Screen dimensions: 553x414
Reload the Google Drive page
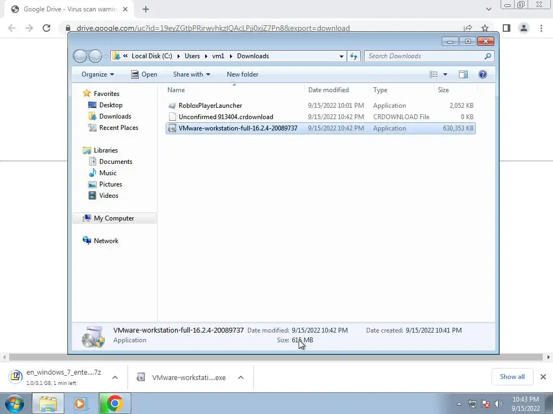click(x=46, y=28)
